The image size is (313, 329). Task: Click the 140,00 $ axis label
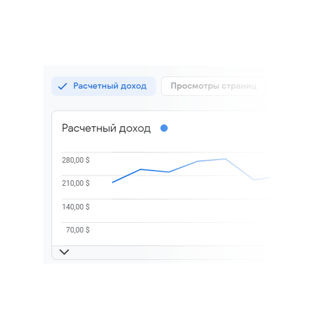tap(76, 207)
